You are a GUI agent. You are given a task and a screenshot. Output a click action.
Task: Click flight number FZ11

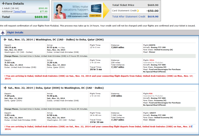(x=152, y=60)
